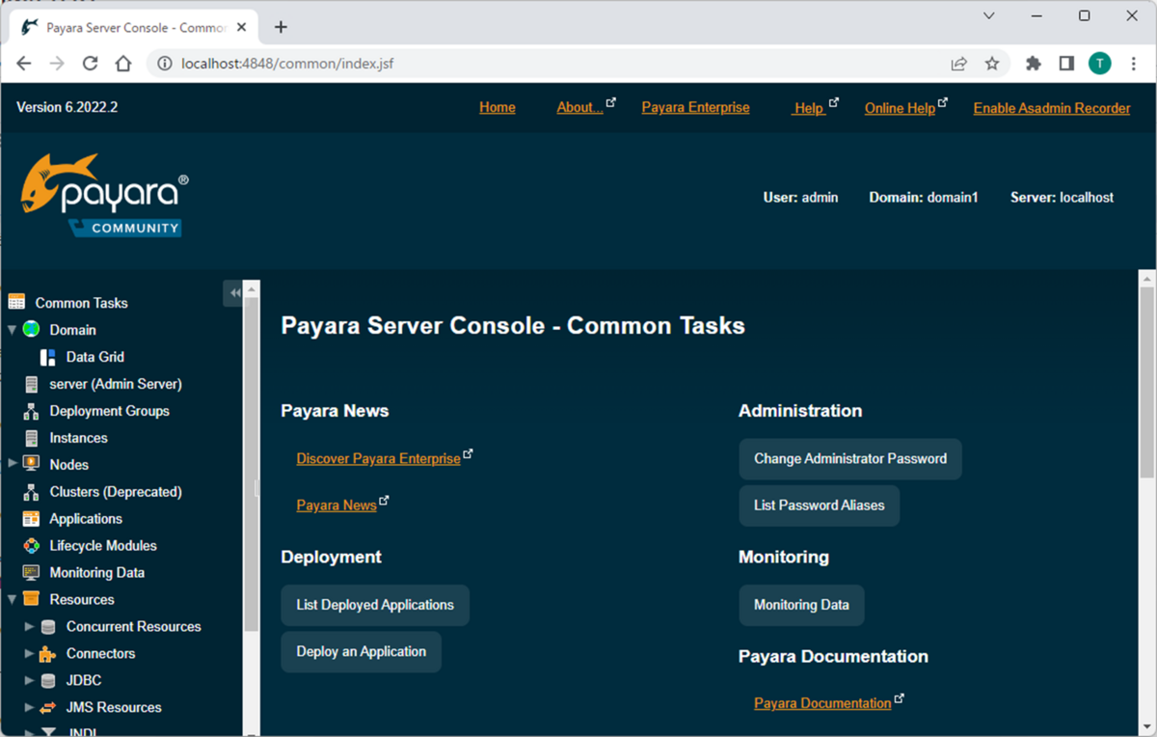Go to browser home page icon
Viewport: 1157px width, 737px height.
click(123, 64)
